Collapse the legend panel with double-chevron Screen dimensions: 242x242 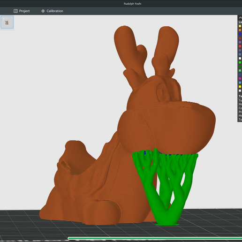[240, 18]
